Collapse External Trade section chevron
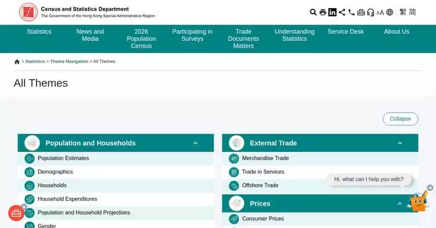Image resolution: width=436 pixels, height=228 pixels. tap(400, 143)
